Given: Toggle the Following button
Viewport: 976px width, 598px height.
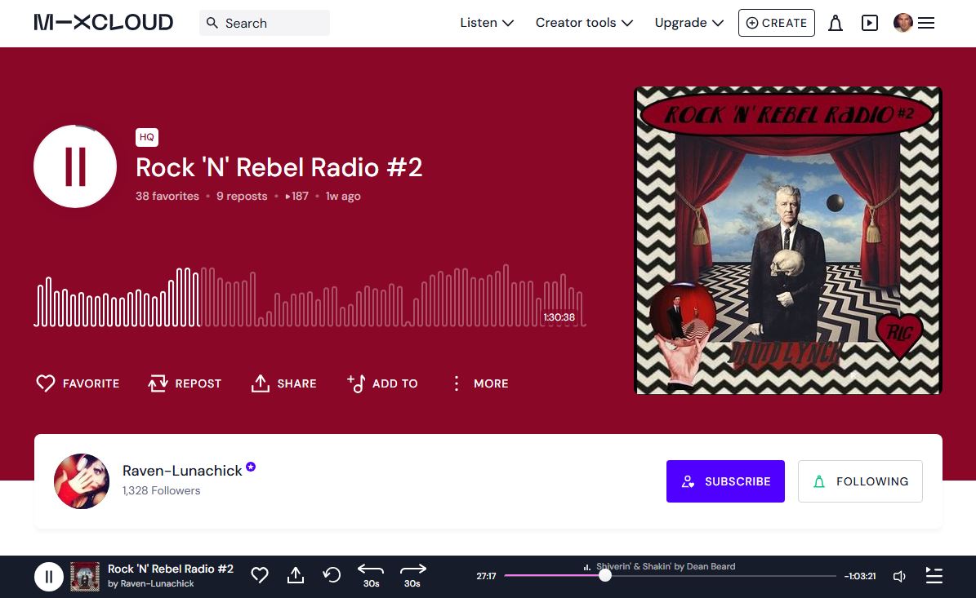Looking at the screenshot, I should click(860, 481).
